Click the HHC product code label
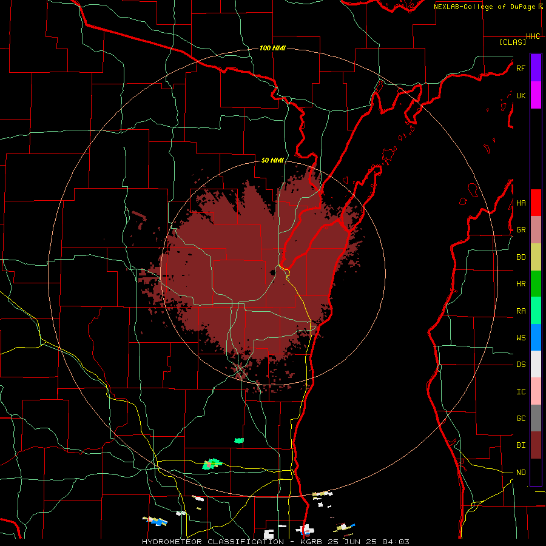Screen dimensions: 546x546 coord(533,36)
